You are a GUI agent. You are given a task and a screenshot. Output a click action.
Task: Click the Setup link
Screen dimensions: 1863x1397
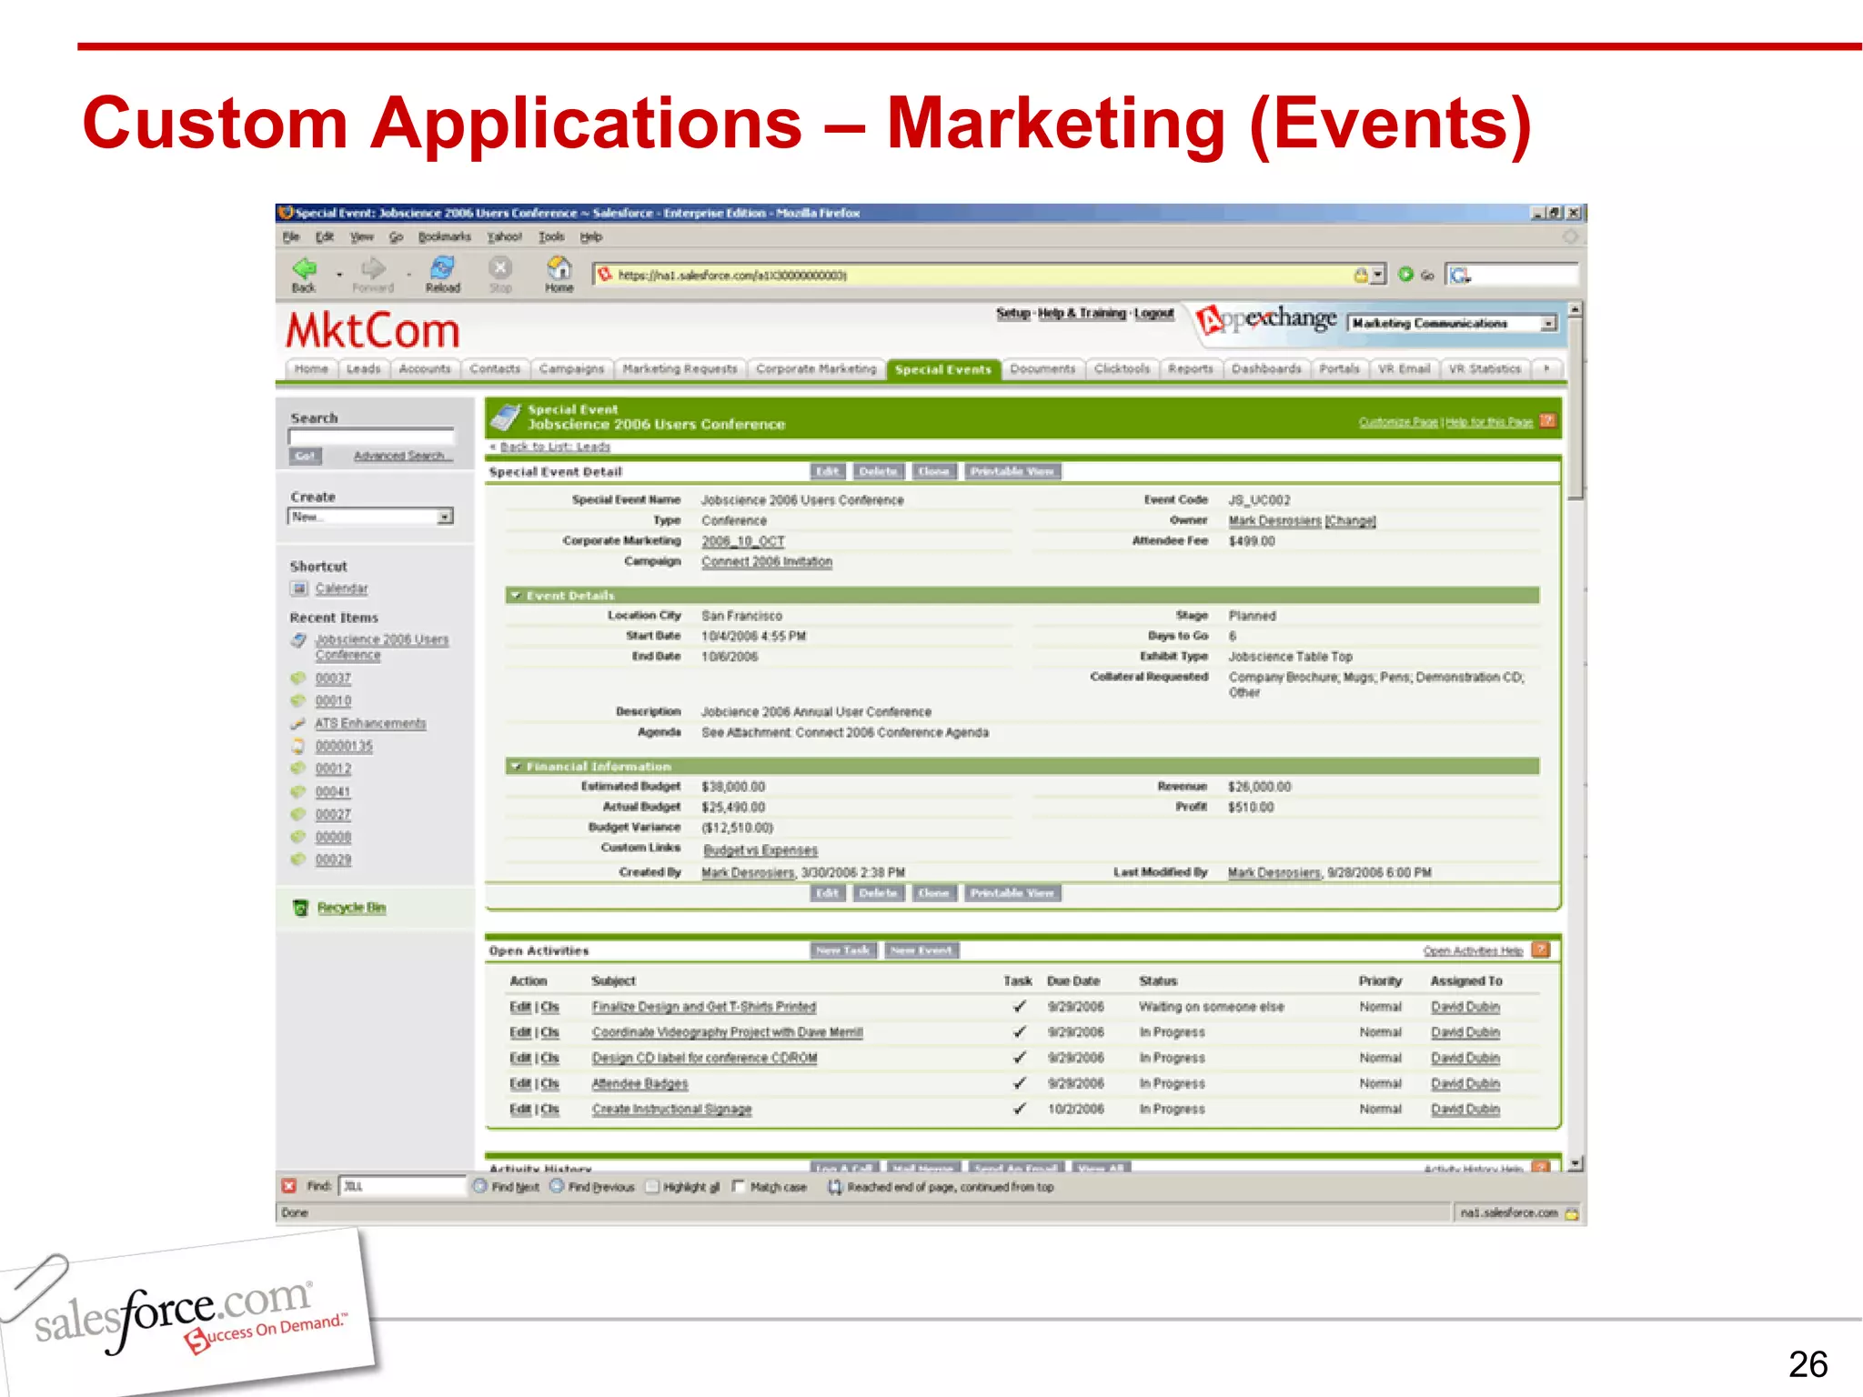click(1012, 313)
